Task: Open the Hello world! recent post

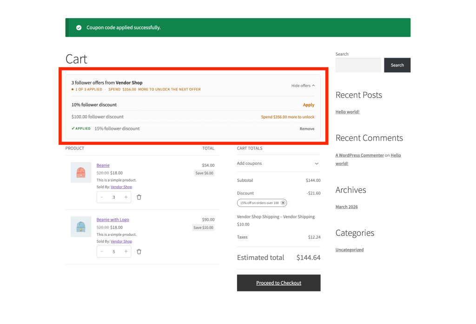Action: (x=347, y=112)
